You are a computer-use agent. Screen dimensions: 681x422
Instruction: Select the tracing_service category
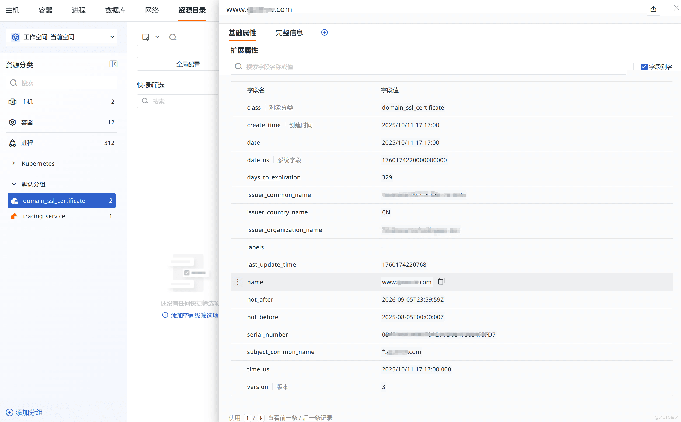pyautogui.click(x=44, y=216)
